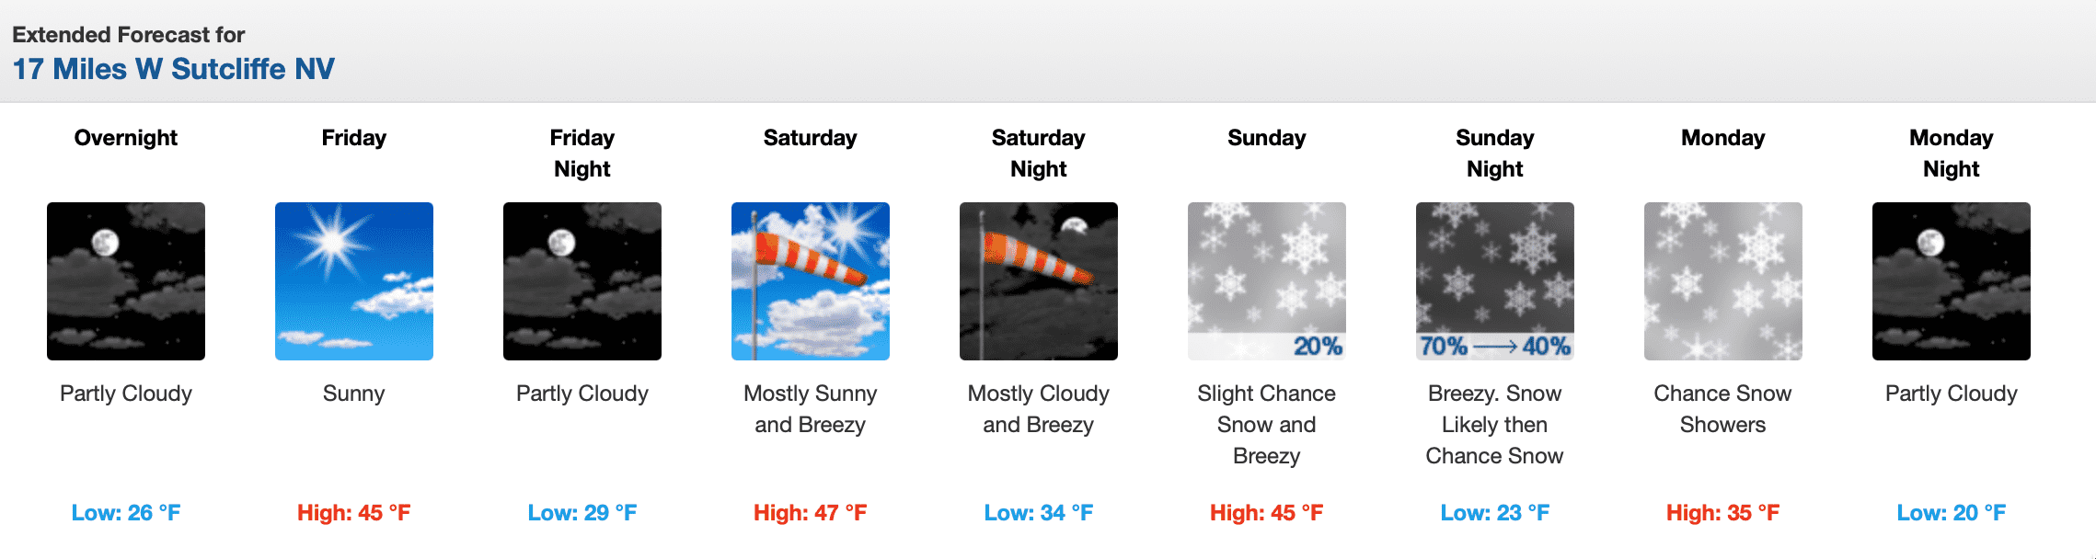This screenshot has height=559, width=2096.
Task: Open Sunday's 20% snow chance icon
Action: click(1267, 281)
